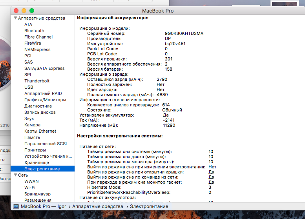Click the laptop icon in path bar

[x=16, y=206]
